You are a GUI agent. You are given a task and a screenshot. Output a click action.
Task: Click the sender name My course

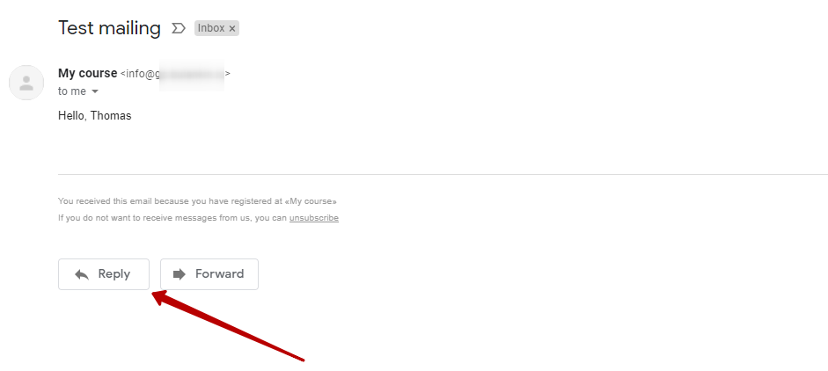click(88, 73)
